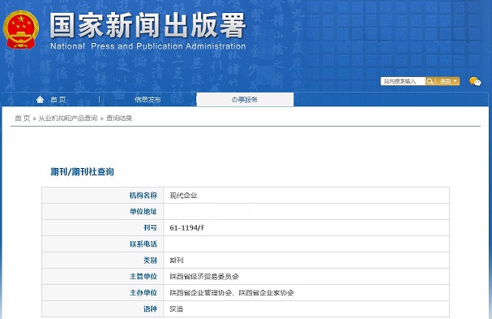This screenshot has height=319, width=492.
Task: Click the 首页 breadcrumb link
Action: pyautogui.click(x=22, y=119)
